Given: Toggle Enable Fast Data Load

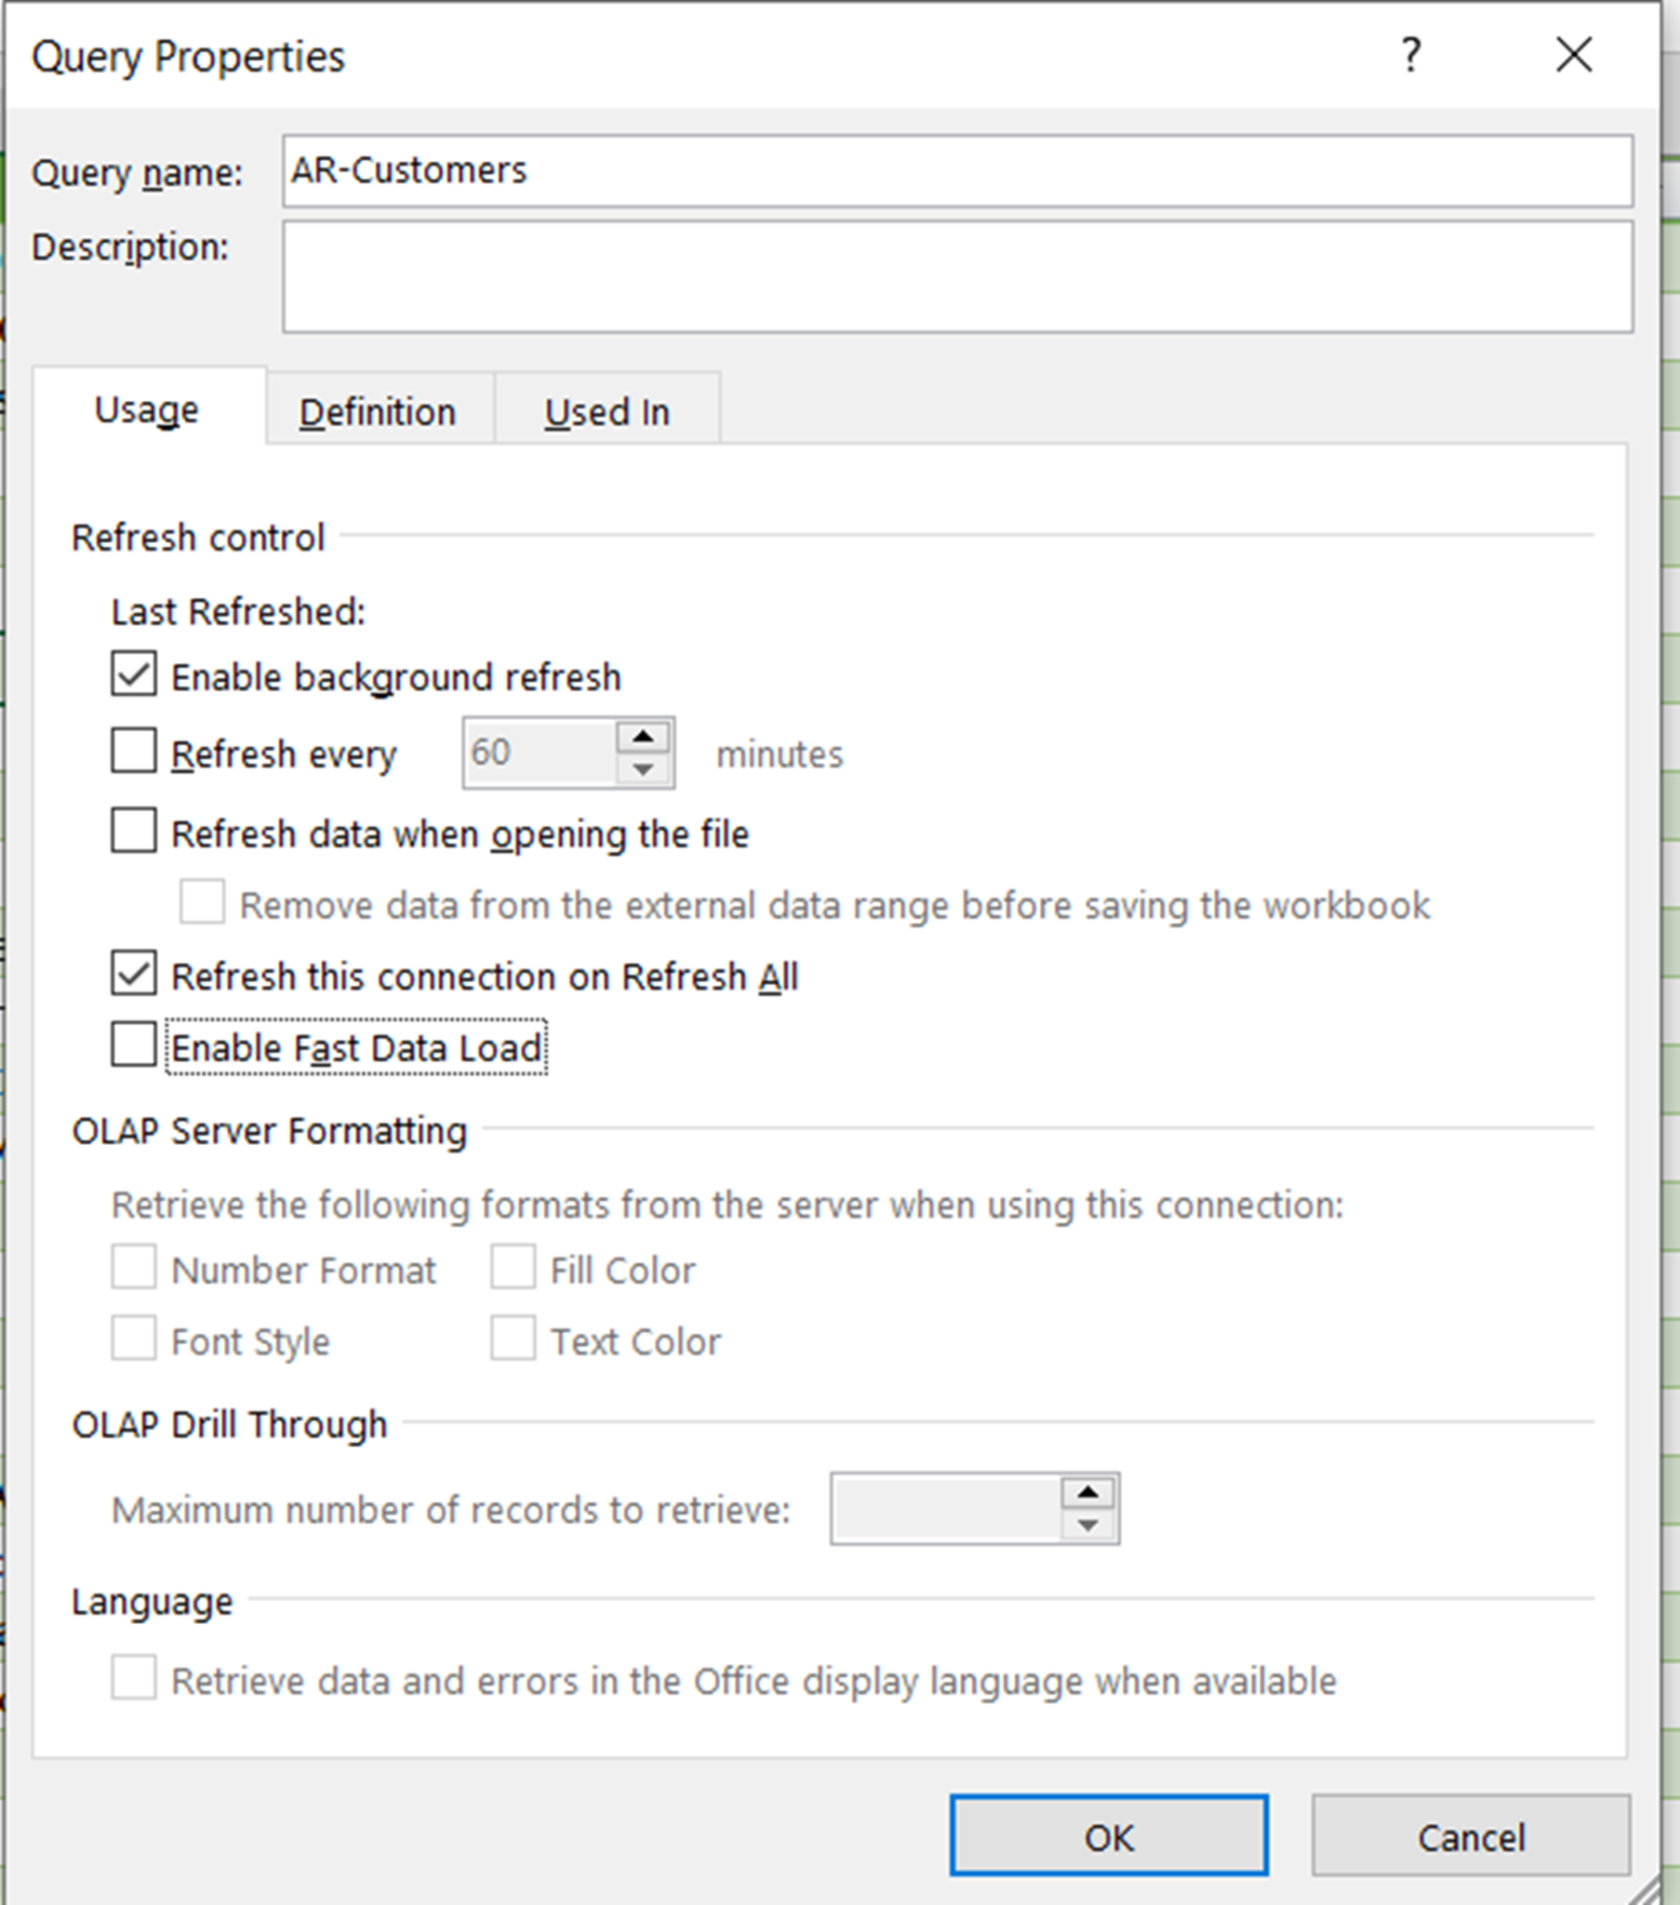Looking at the screenshot, I should tap(133, 1046).
